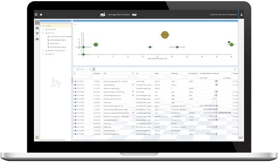Click the glasses icon at bottom right
This screenshot has height=162, width=278.
(240, 138)
